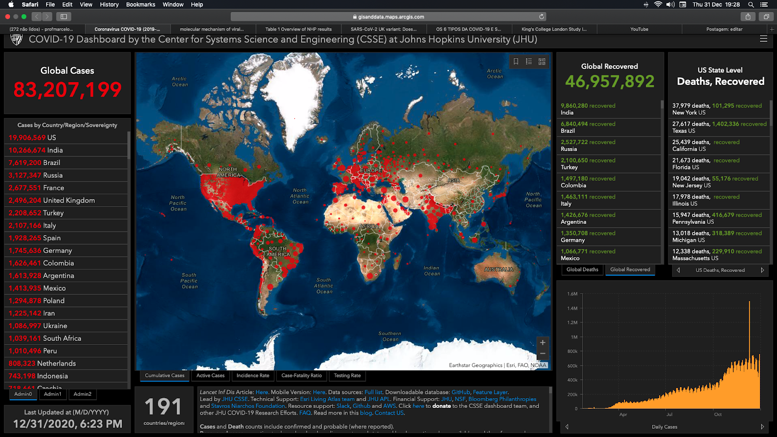Open the Safari share sheet

click(748, 17)
